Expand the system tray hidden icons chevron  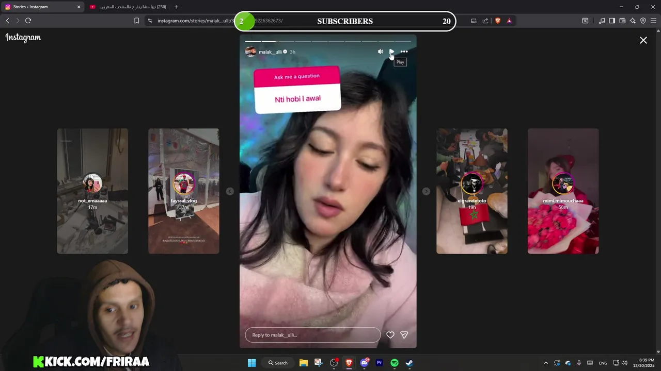pos(546,363)
